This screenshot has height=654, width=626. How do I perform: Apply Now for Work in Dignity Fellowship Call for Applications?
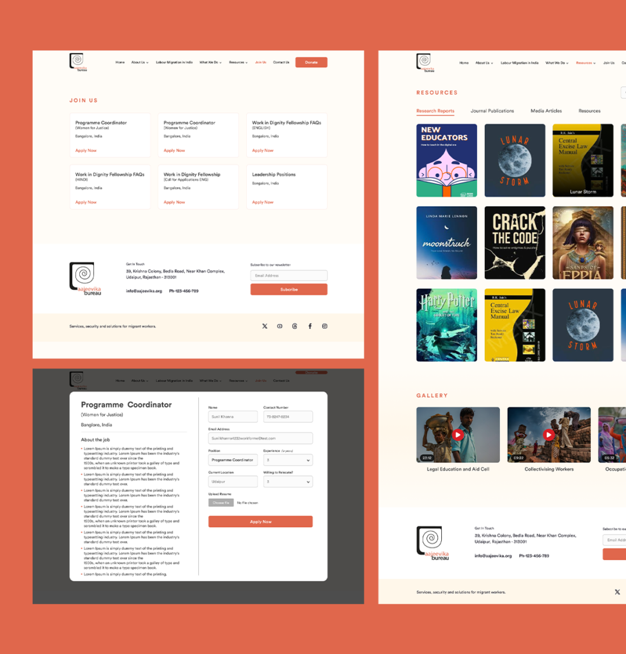pyautogui.click(x=174, y=202)
